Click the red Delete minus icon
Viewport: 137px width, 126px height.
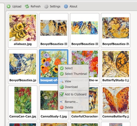pyautogui.click(x=62, y=107)
